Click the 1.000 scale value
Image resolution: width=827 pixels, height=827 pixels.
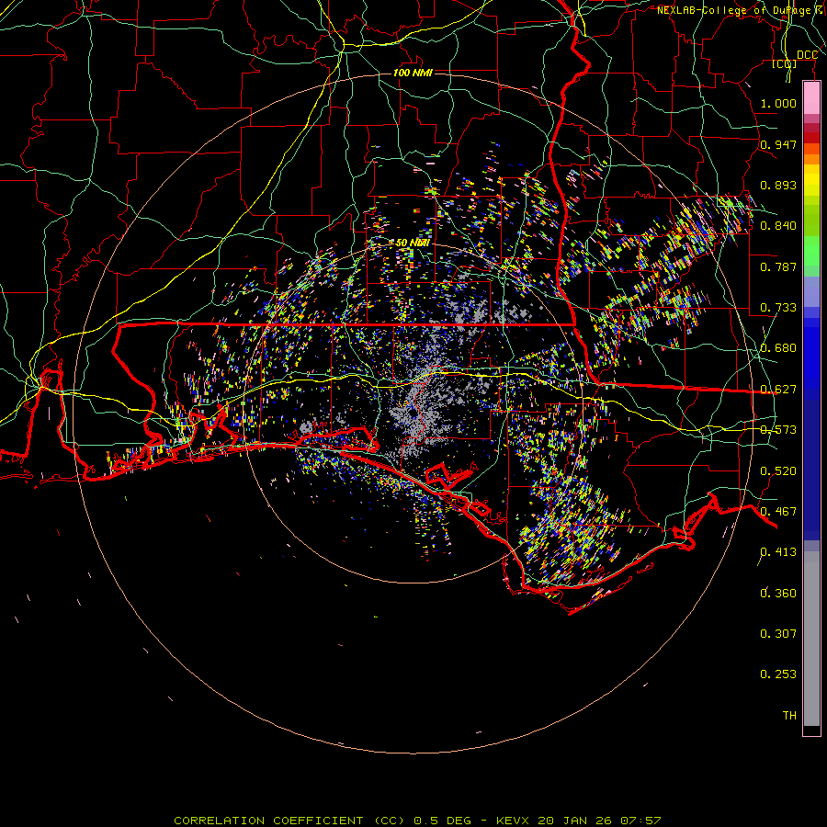[778, 103]
